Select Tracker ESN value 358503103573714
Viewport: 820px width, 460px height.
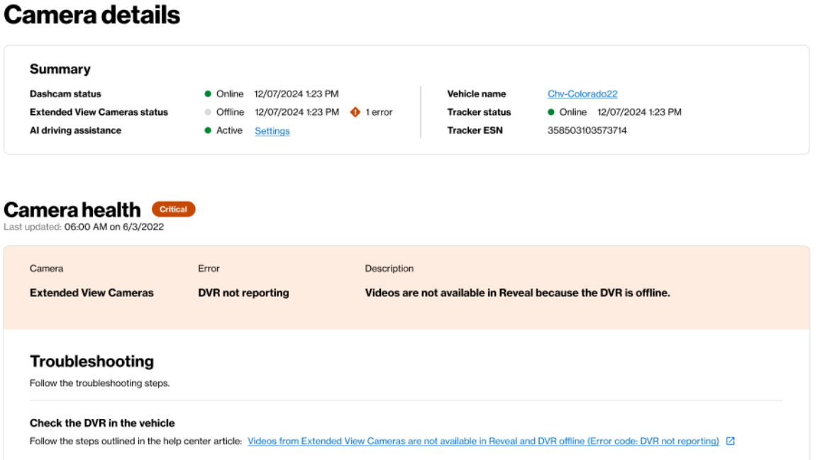tap(587, 130)
